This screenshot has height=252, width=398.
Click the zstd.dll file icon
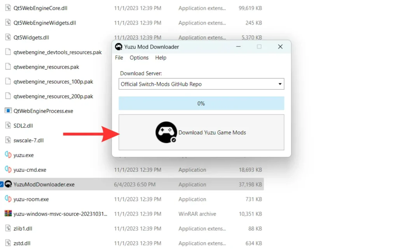click(x=8, y=243)
